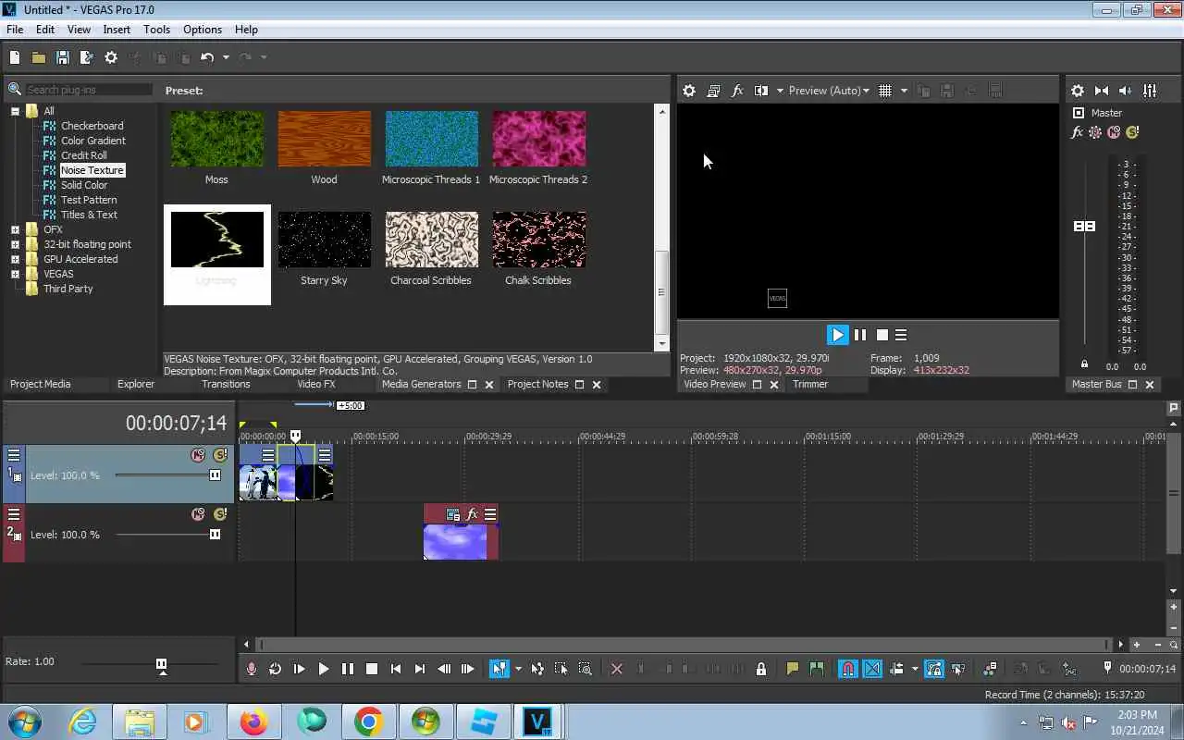This screenshot has width=1184, height=740.
Task: Start playback in Video Preview
Action: click(837, 335)
